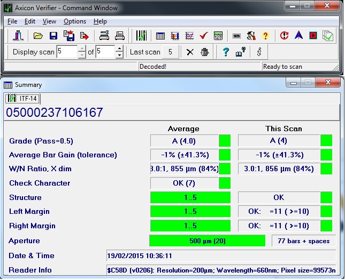345x280 pixels.
Task: Click the save-all documents disk icon
Action: click(69, 36)
